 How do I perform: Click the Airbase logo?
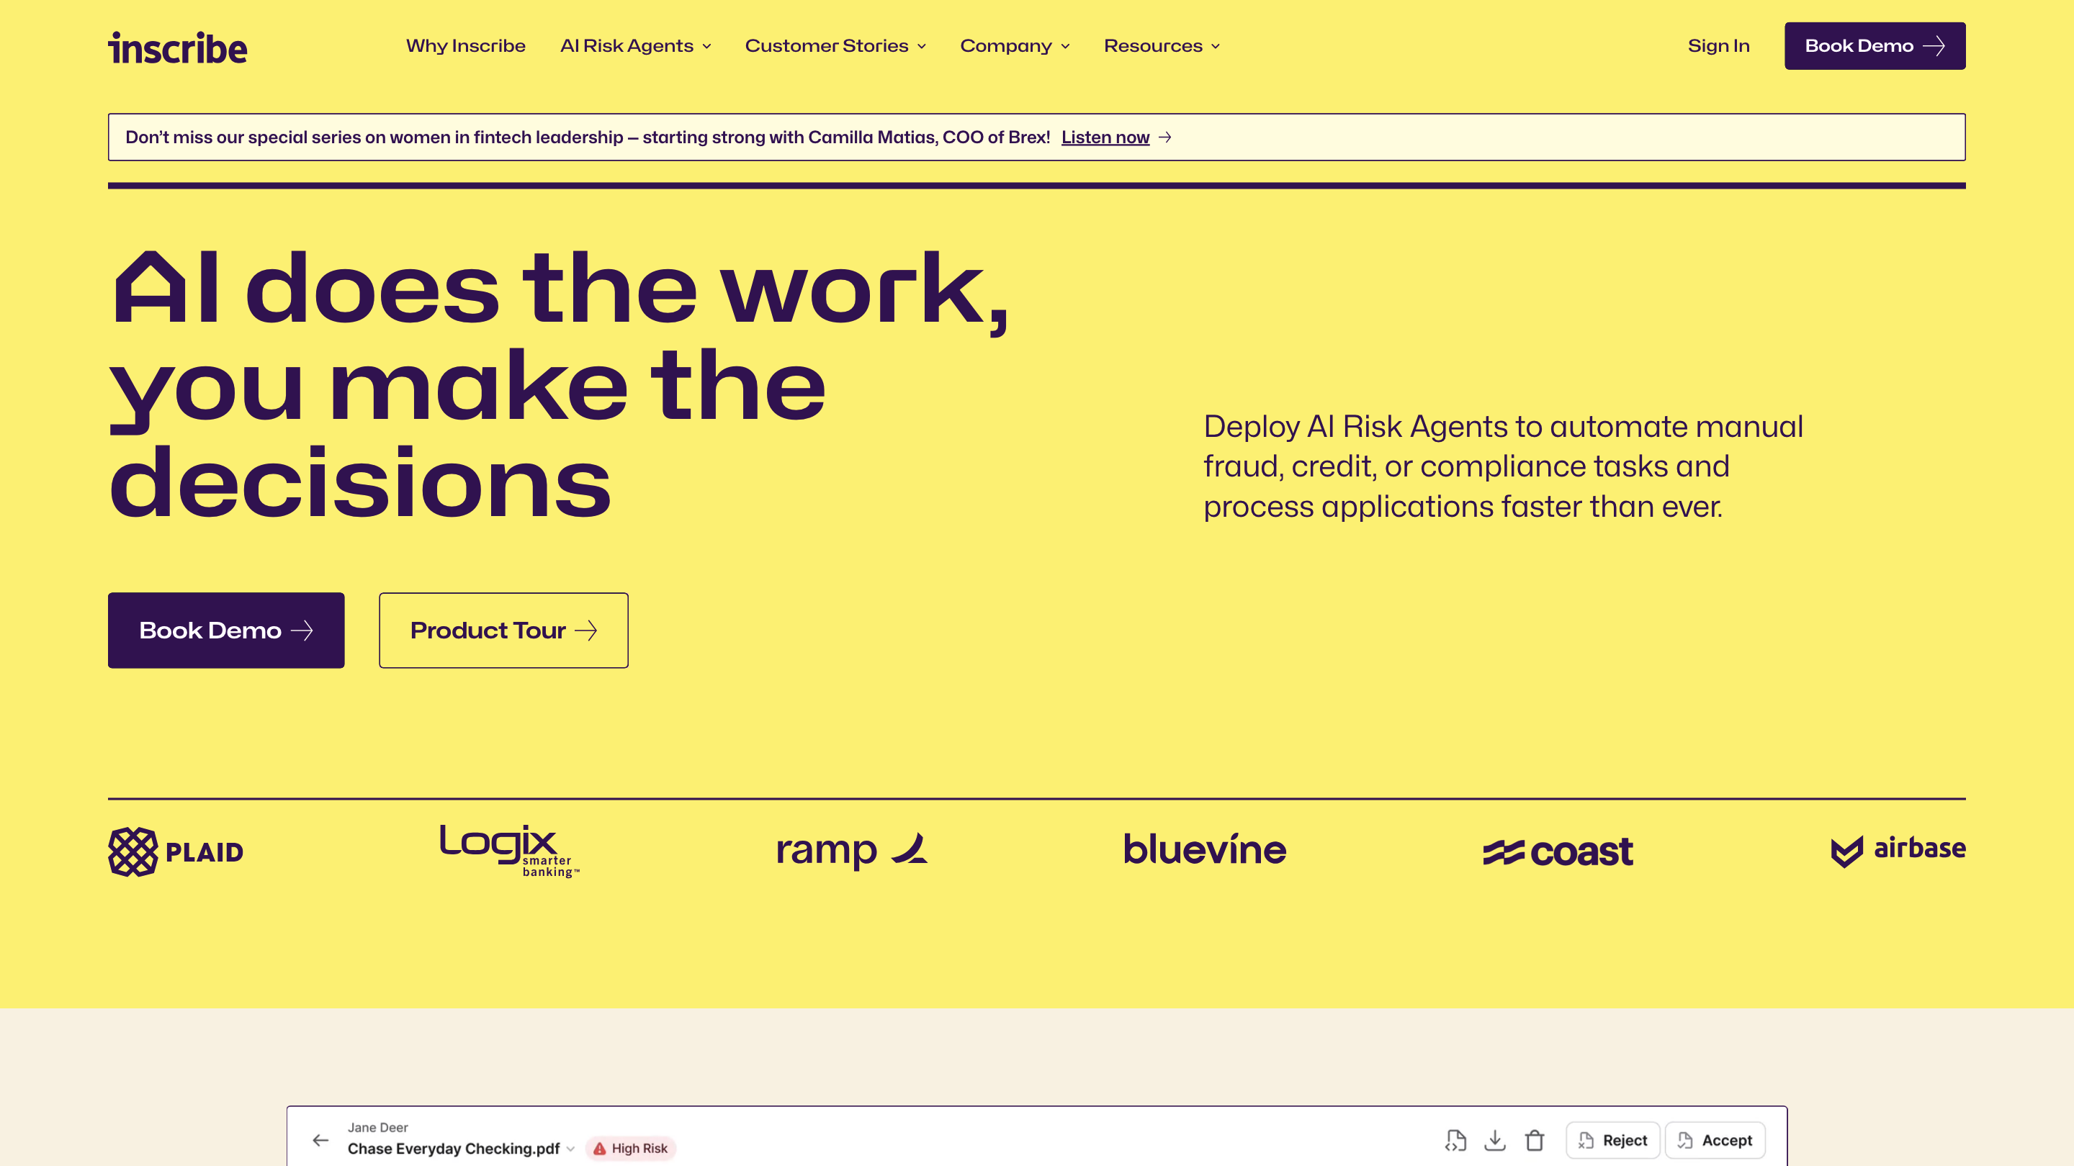(1898, 850)
